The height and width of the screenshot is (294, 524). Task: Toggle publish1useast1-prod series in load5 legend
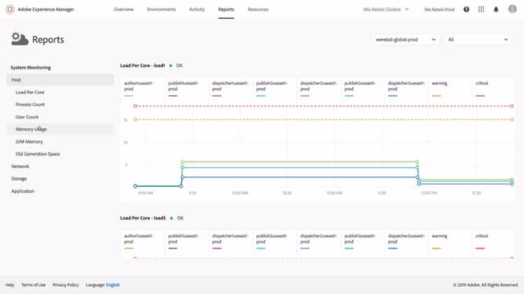pyautogui.click(x=186, y=242)
